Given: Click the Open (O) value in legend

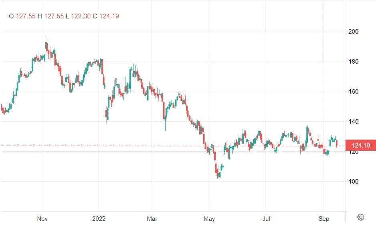Looking at the screenshot, I should tap(25, 16).
